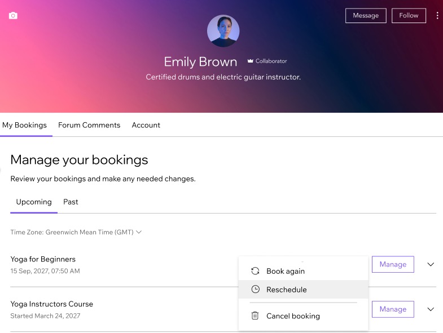Select the My Bookings tab
Image resolution: width=443 pixels, height=333 pixels.
(25, 125)
